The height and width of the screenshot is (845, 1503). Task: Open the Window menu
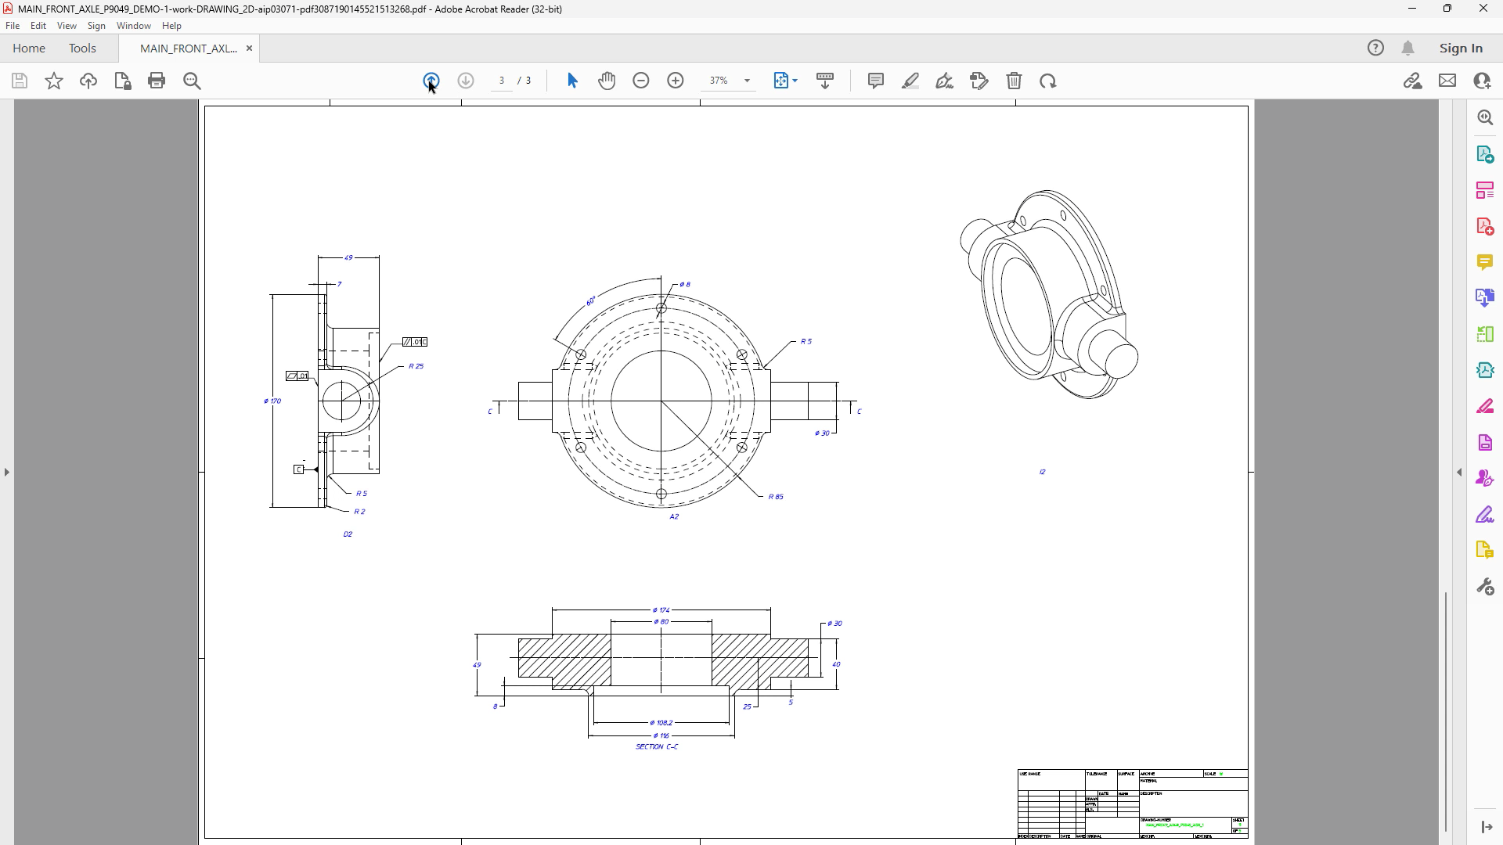click(x=134, y=26)
